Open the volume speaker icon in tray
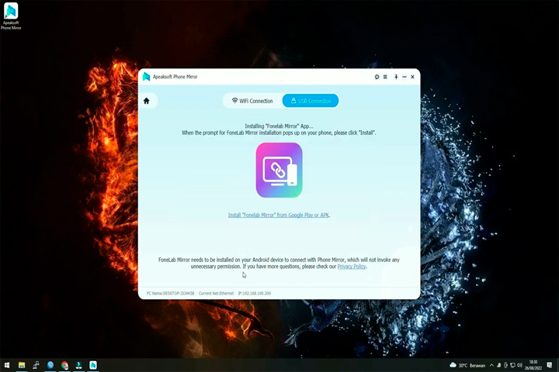The image size is (559, 372). pyautogui.click(x=519, y=365)
